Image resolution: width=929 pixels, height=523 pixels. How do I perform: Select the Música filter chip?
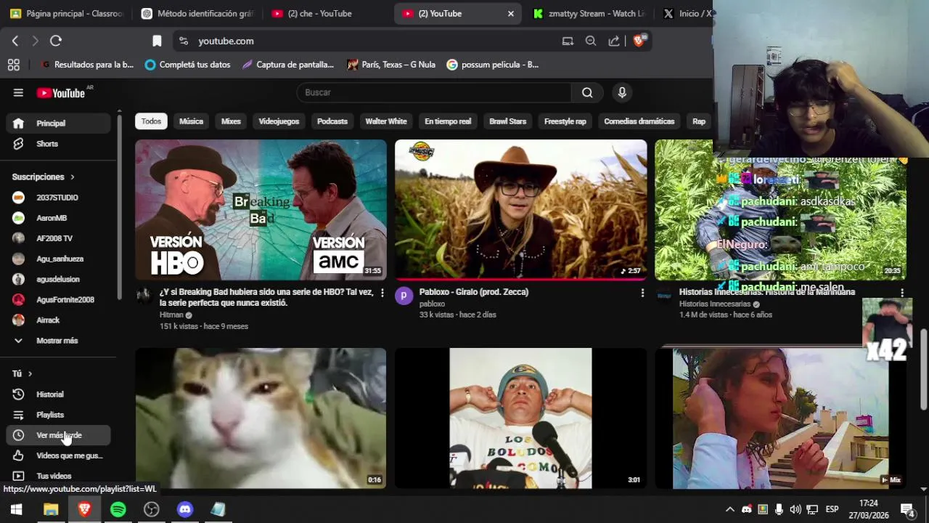click(x=191, y=121)
